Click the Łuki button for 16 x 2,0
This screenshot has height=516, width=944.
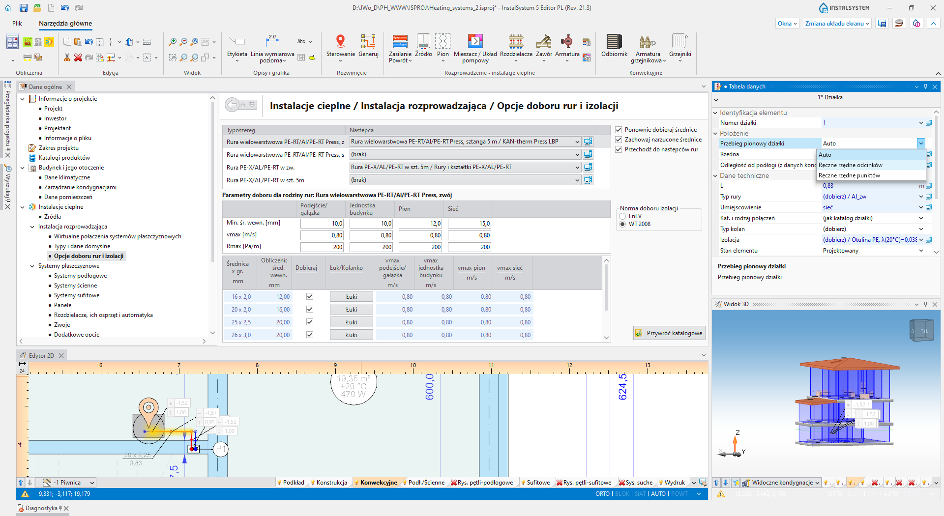(x=351, y=296)
